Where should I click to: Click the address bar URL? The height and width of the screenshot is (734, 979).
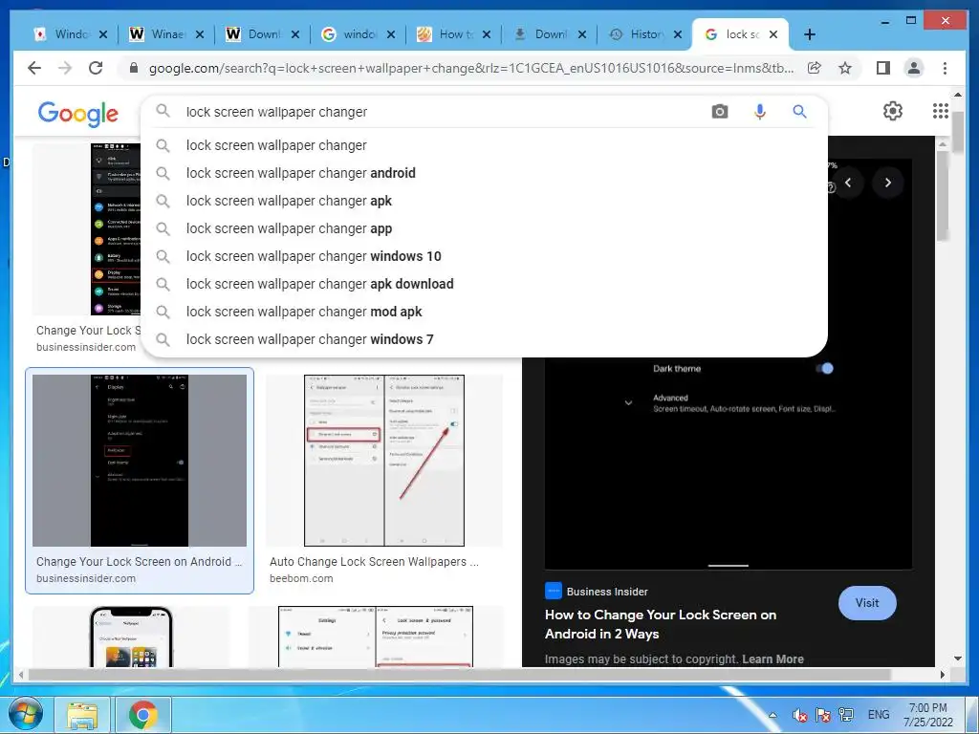pos(471,68)
